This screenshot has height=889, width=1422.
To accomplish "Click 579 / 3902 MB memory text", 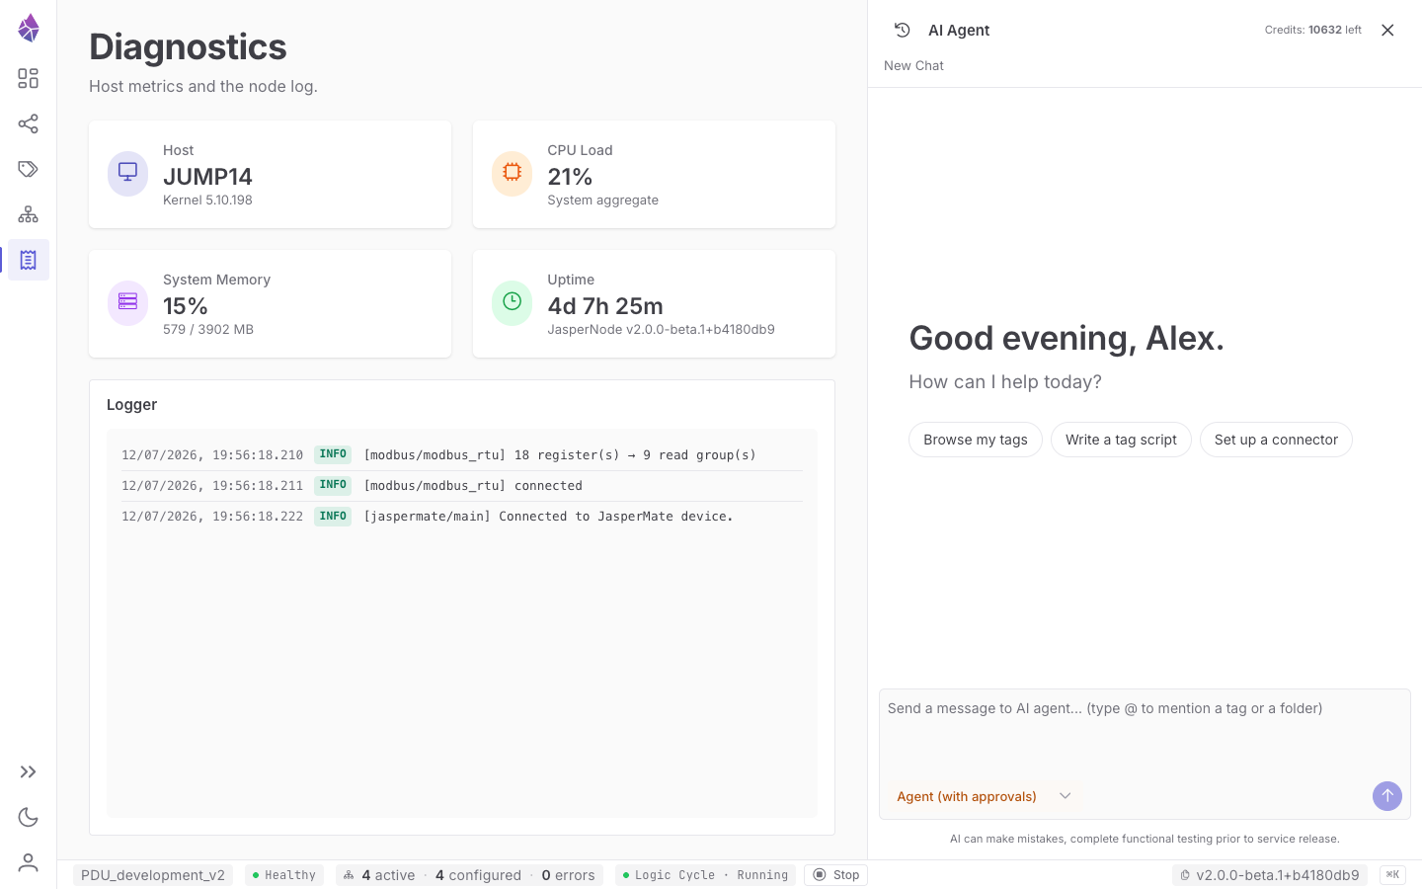I will [x=208, y=329].
